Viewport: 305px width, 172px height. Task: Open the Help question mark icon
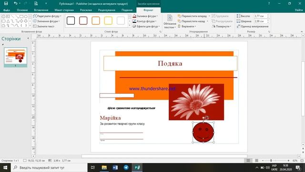coord(269,3)
